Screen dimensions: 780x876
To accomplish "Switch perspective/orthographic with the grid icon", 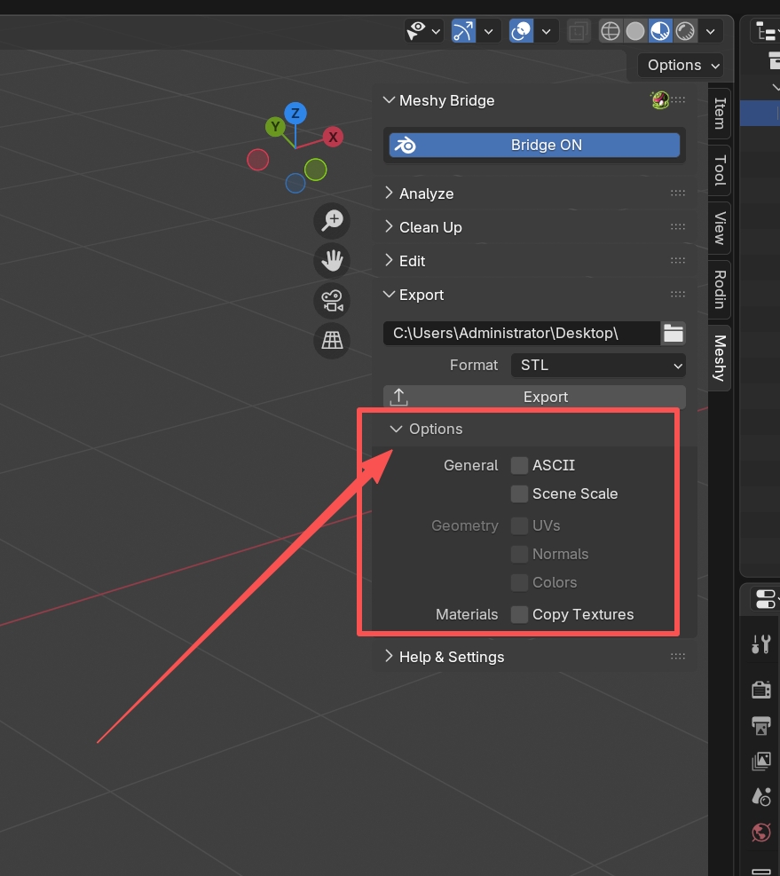I will (x=332, y=341).
